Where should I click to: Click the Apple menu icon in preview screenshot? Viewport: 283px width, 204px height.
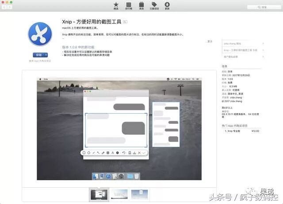click(40, 79)
